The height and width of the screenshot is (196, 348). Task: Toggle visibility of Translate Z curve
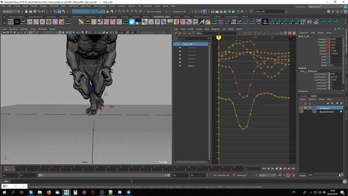click(180, 55)
